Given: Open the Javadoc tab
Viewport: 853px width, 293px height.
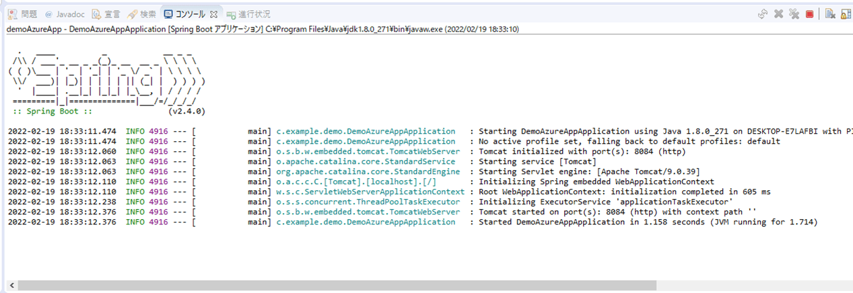Looking at the screenshot, I should point(63,13).
